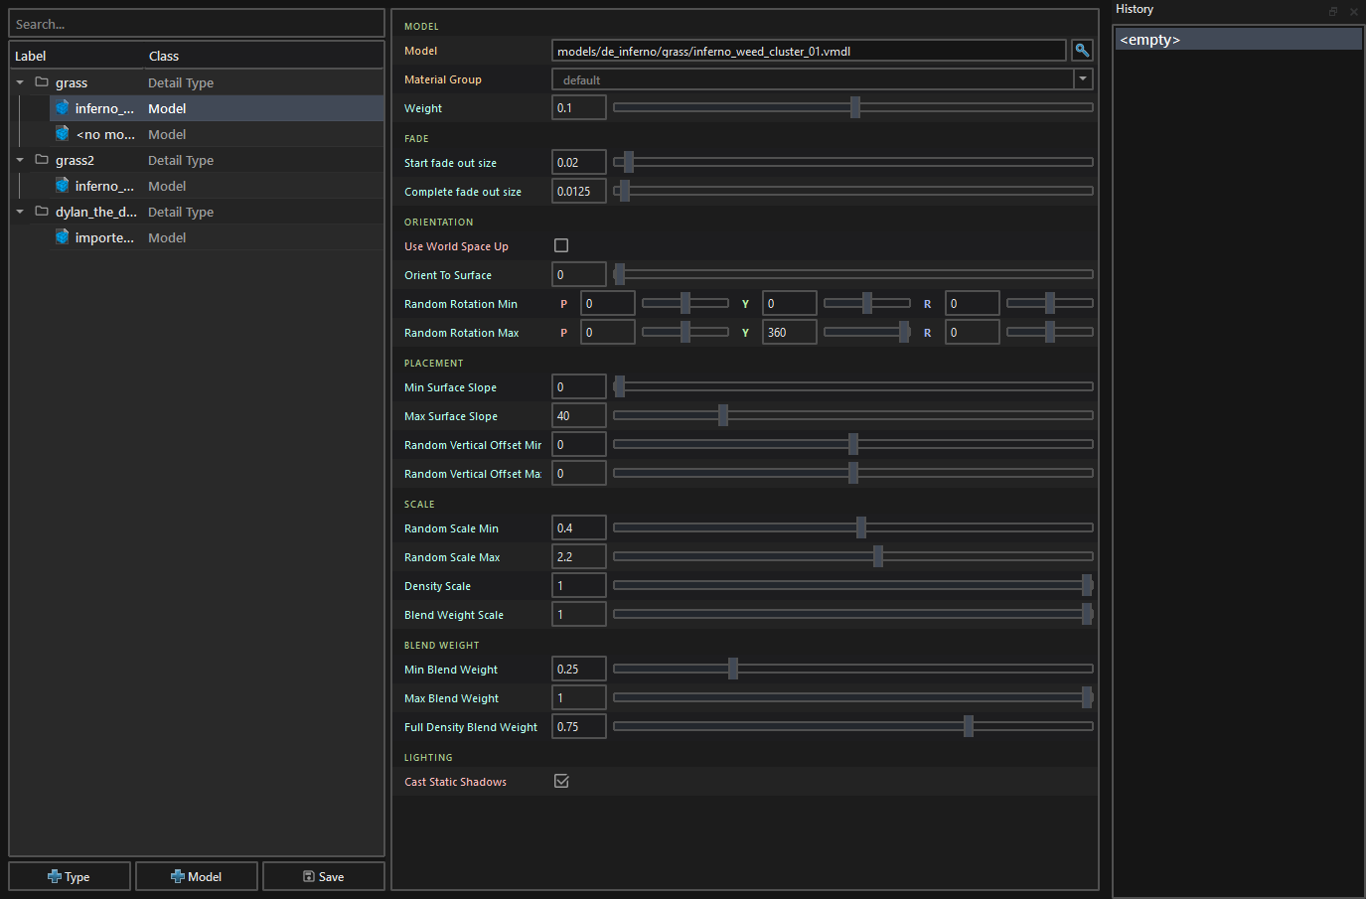The image size is (1366, 899).
Task: Add a new Model
Action: click(x=197, y=876)
